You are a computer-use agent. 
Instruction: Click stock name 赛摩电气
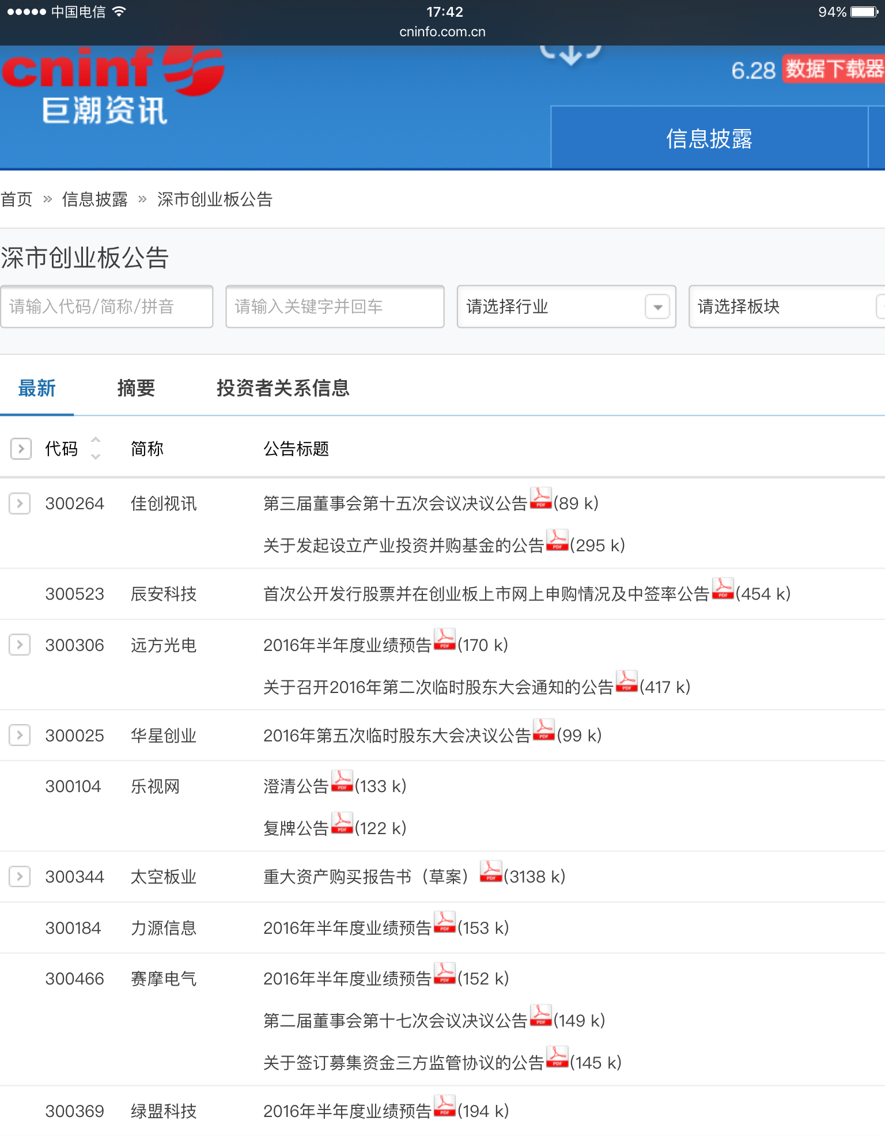(164, 979)
